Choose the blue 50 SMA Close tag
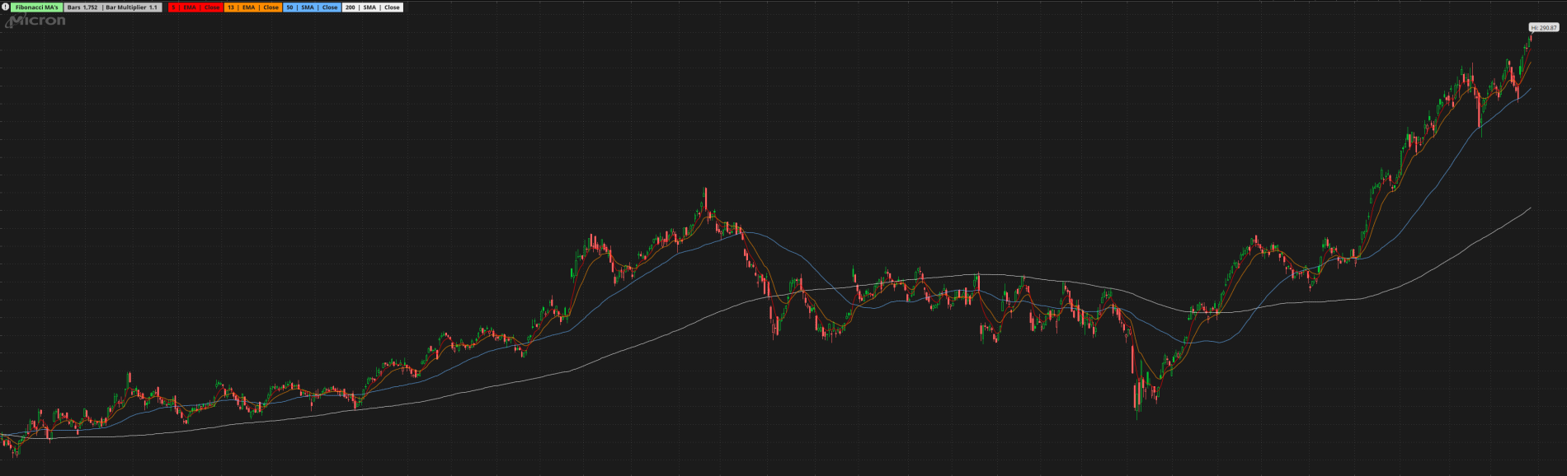This screenshot has height=476, width=1567. [x=311, y=7]
